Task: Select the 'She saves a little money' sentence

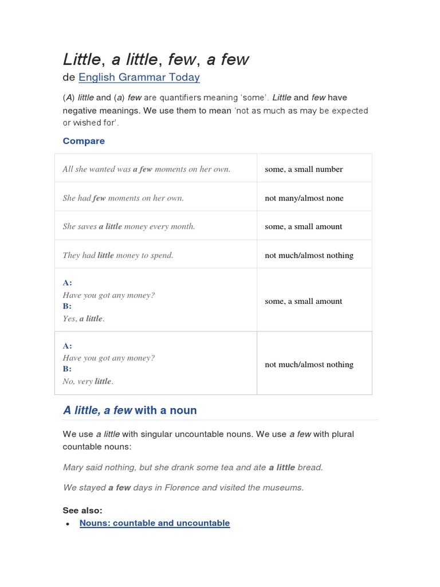Action: click(129, 226)
